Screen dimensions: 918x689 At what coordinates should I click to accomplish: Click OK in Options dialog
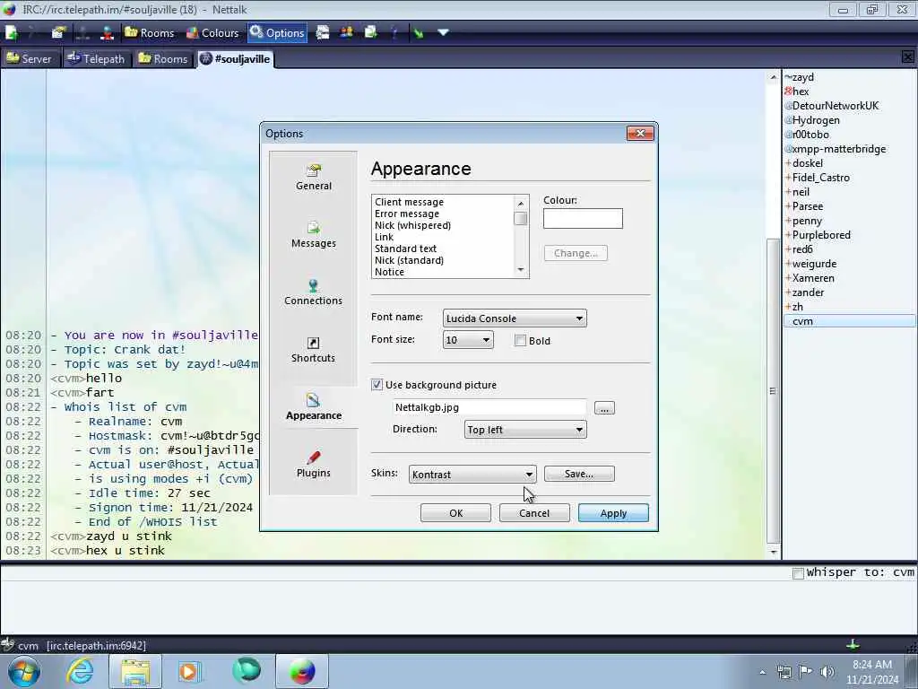coord(455,512)
